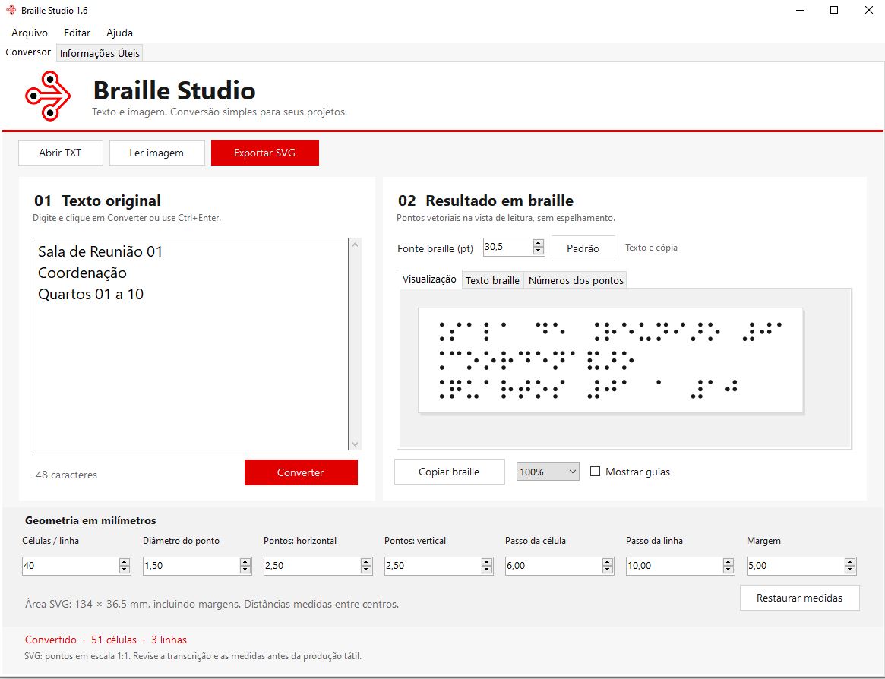Export the braille with Exportar SVG

(264, 153)
